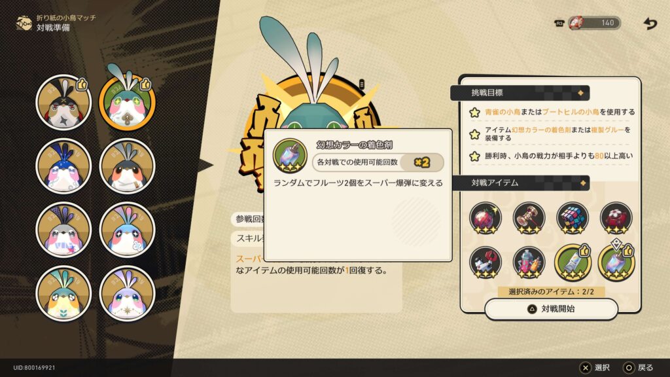Image resolution: width=670 pixels, height=377 pixels.
Task: Choose the spray bottles battle item
Action: click(x=529, y=262)
